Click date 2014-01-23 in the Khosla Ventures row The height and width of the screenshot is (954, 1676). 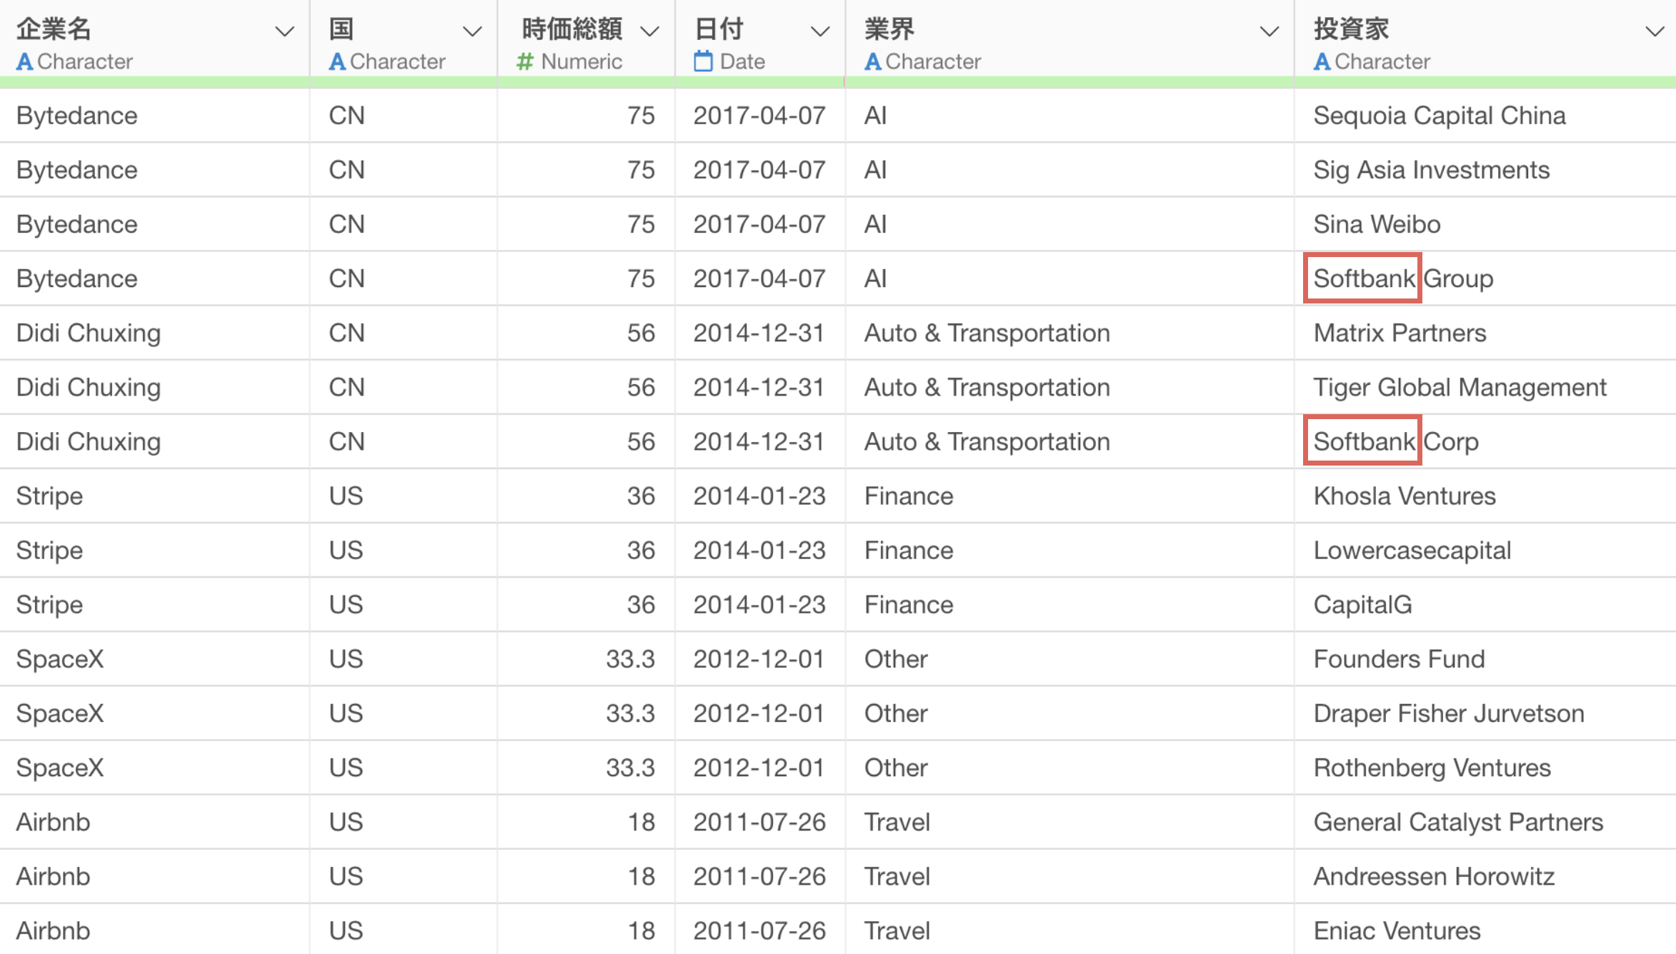760,496
